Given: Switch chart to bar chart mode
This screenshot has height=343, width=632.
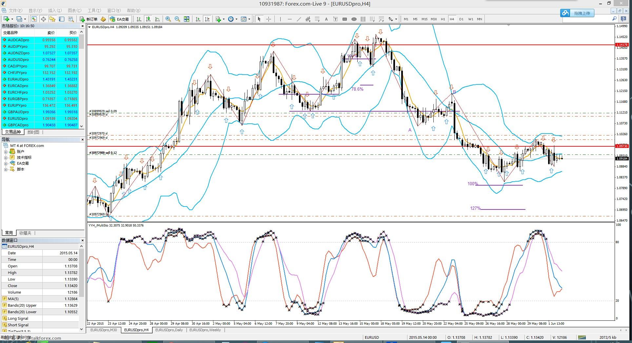Looking at the screenshot, I should click(x=139, y=19).
